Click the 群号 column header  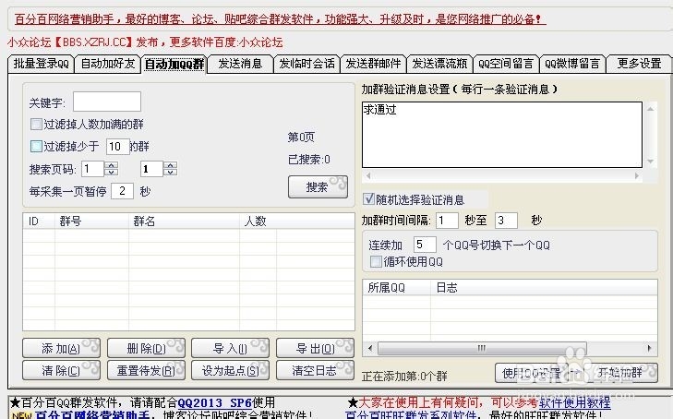[70, 221]
